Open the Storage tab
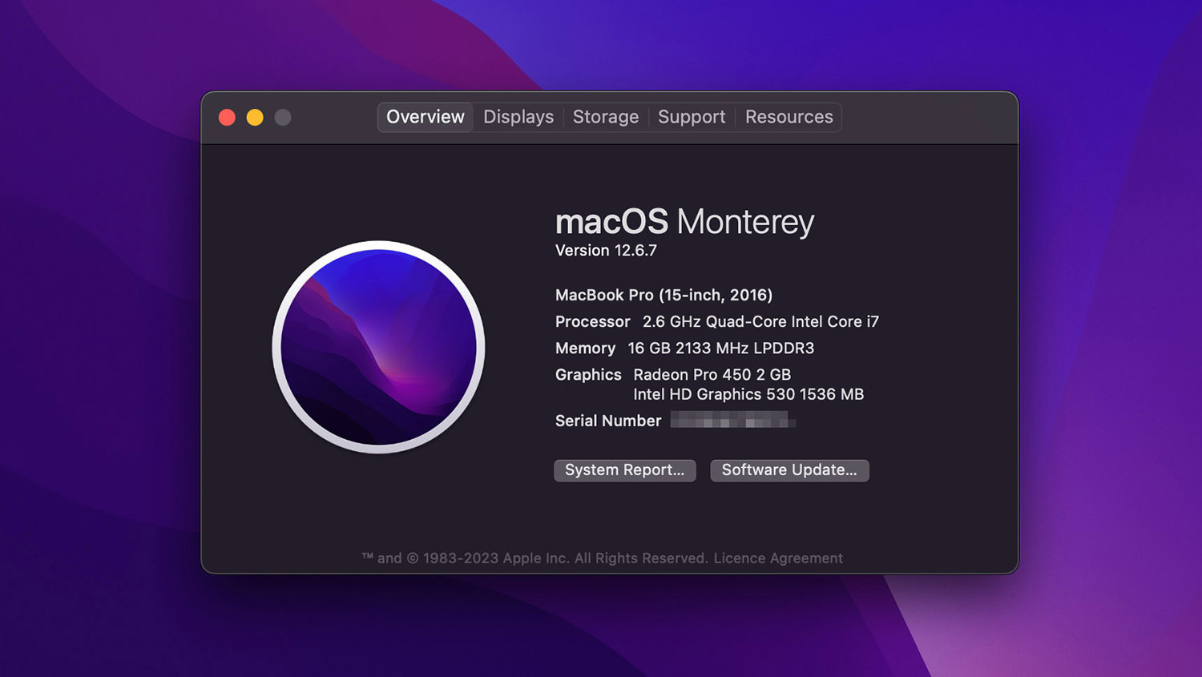The width and height of the screenshot is (1202, 677). click(x=606, y=117)
